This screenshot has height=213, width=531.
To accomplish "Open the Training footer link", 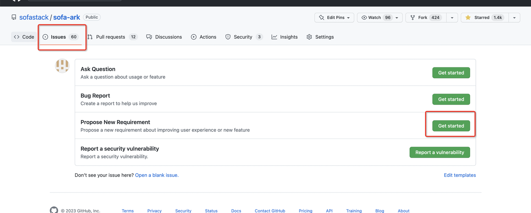I will coord(354,211).
